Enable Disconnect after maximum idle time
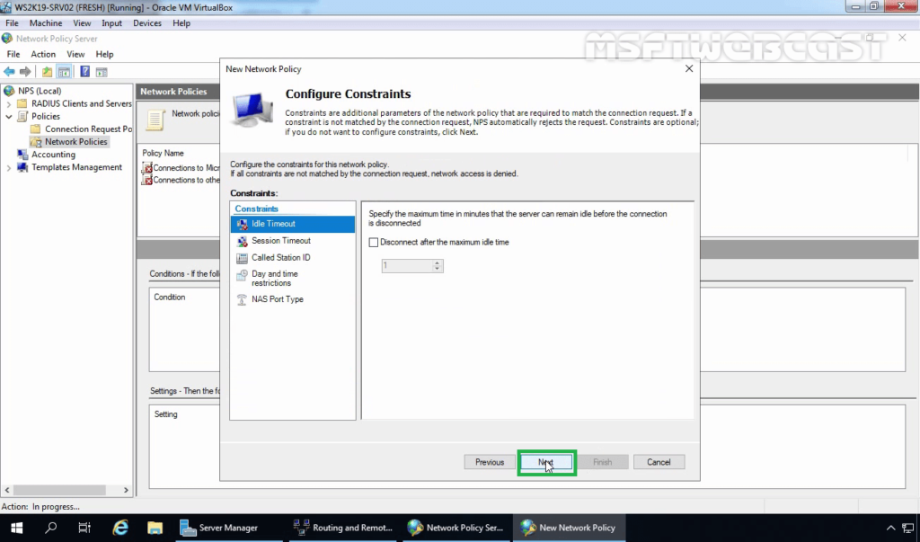920x542 pixels. [x=373, y=243]
